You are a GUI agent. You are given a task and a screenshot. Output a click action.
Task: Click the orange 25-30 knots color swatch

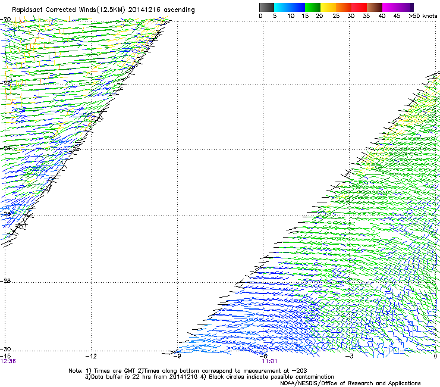[344, 7]
